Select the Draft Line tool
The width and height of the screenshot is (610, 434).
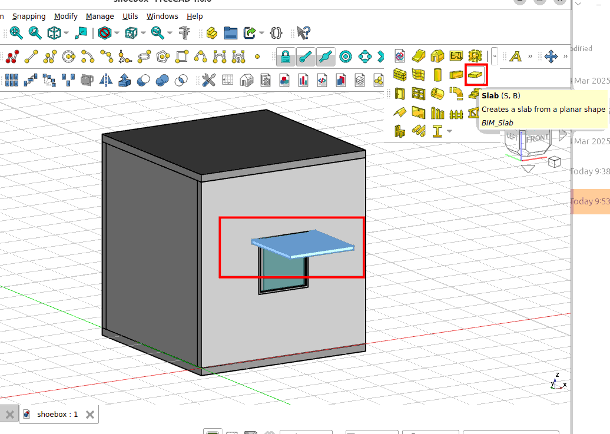point(31,57)
